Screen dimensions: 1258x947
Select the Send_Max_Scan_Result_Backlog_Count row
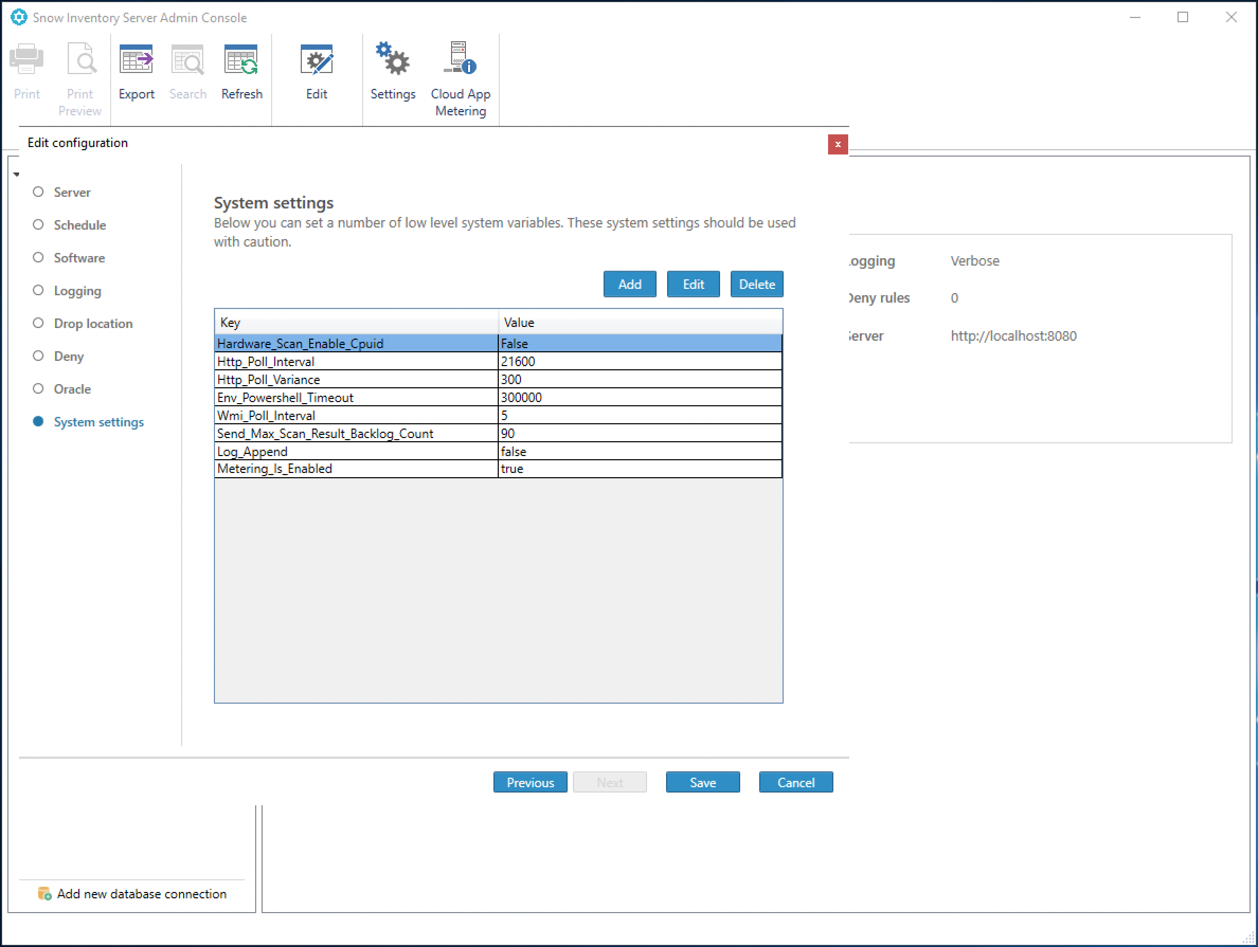[498, 434]
